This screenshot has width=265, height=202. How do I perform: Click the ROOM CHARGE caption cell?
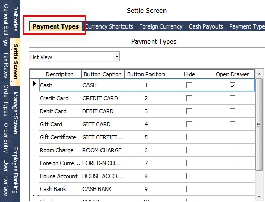point(103,150)
